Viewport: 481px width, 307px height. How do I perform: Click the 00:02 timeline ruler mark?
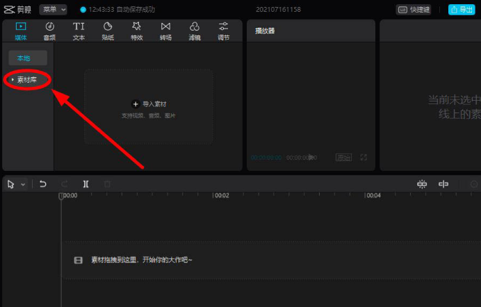pos(221,195)
